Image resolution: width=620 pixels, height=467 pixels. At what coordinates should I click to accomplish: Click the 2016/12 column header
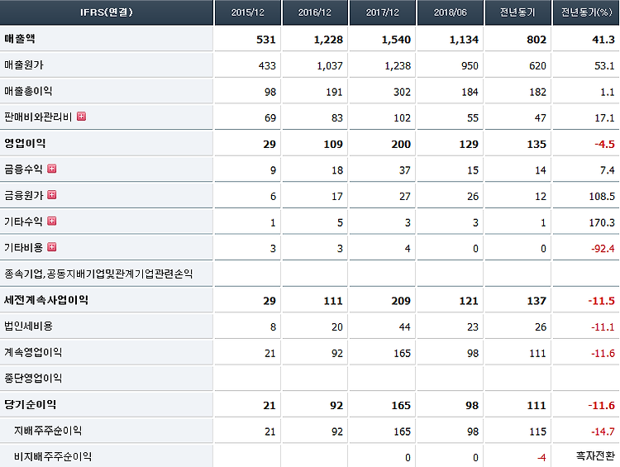pyautogui.click(x=315, y=12)
